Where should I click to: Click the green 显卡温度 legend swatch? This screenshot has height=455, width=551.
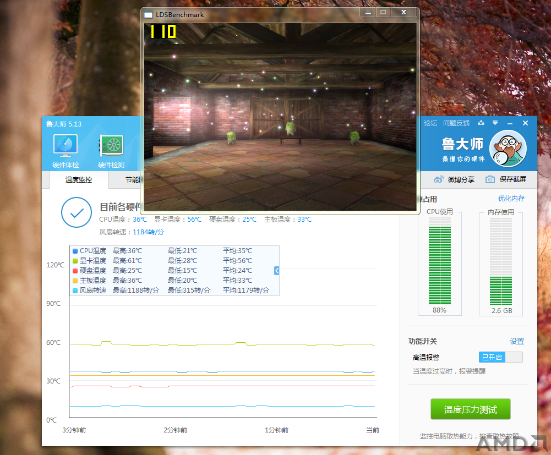[x=75, y=261]
